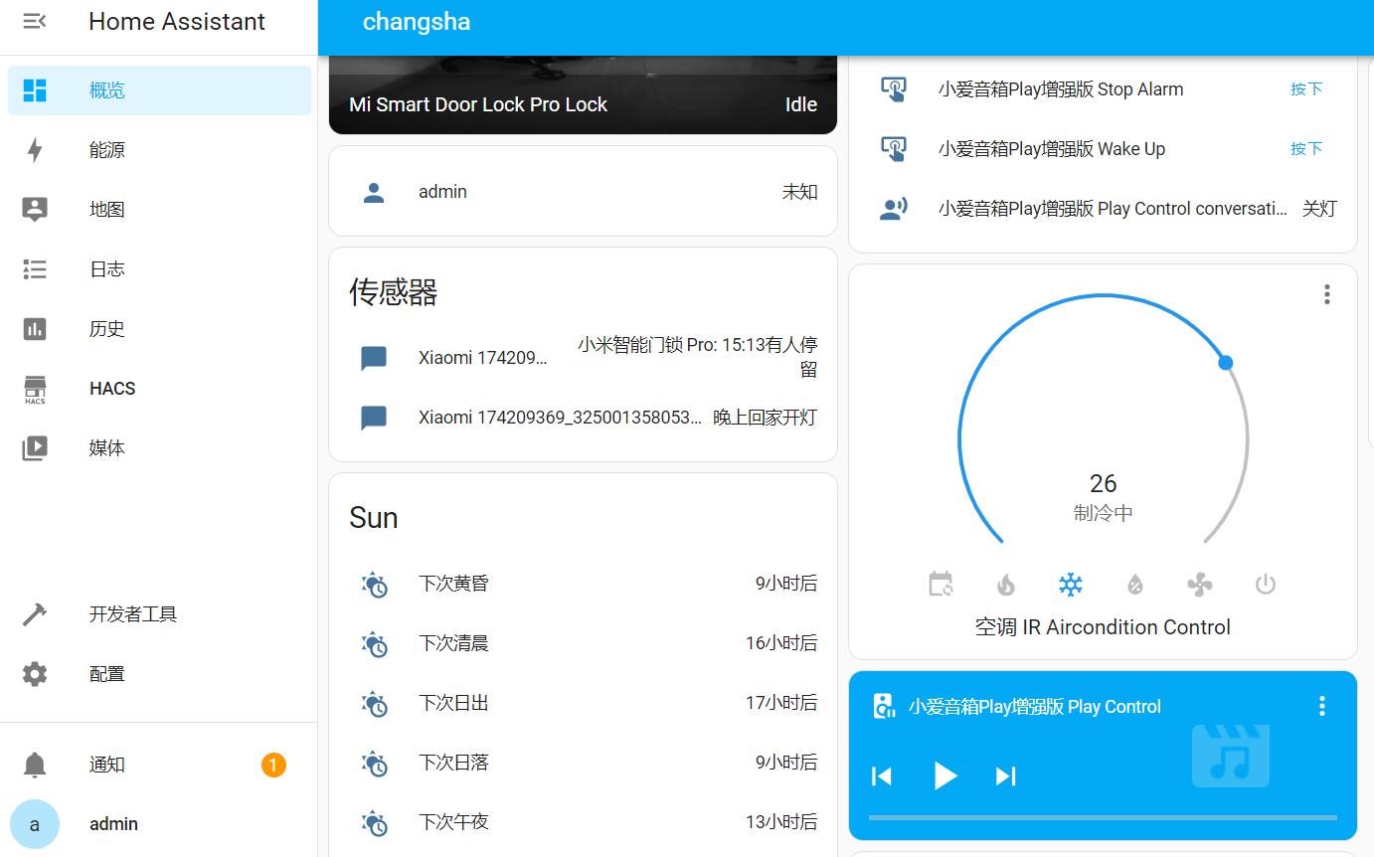Open 开发者工具 developer tools
Screen dimensions: 1374x857
pyautogui.click(x=159, y=614)
